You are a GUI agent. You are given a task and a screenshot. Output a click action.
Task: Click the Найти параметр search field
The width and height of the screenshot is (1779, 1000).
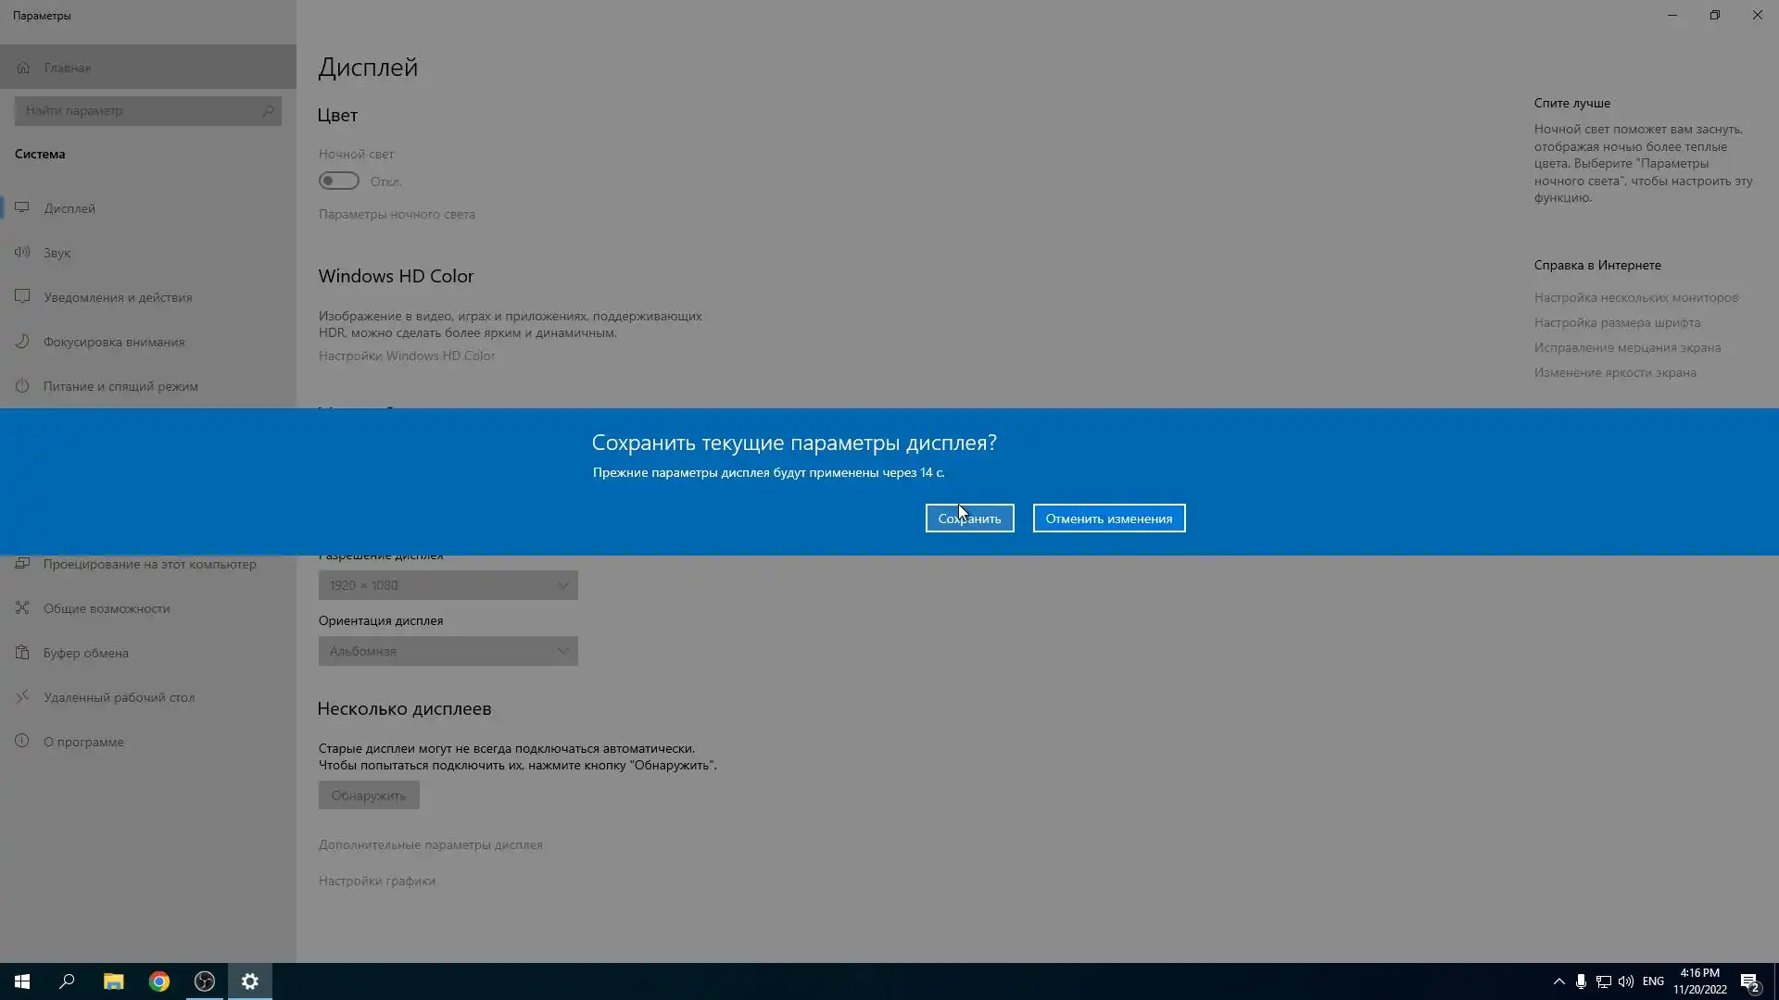139,111
